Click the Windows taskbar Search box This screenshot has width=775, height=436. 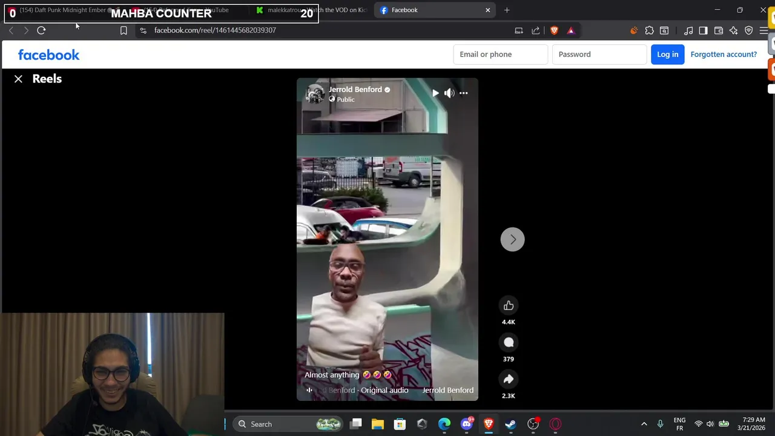288,424
